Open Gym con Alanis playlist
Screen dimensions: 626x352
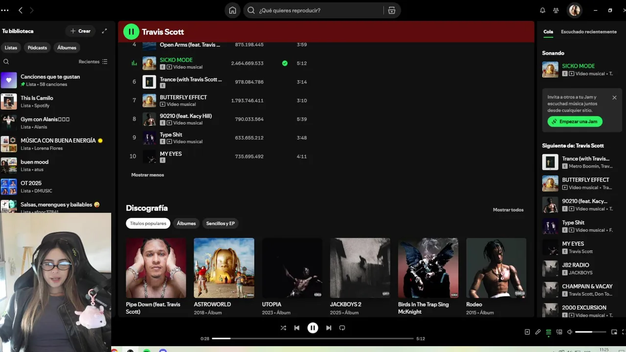[56, 123]
